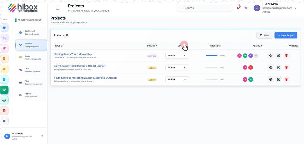Expand the user account chevron in header
Screen dimensions: 304x144
[295, 8]
